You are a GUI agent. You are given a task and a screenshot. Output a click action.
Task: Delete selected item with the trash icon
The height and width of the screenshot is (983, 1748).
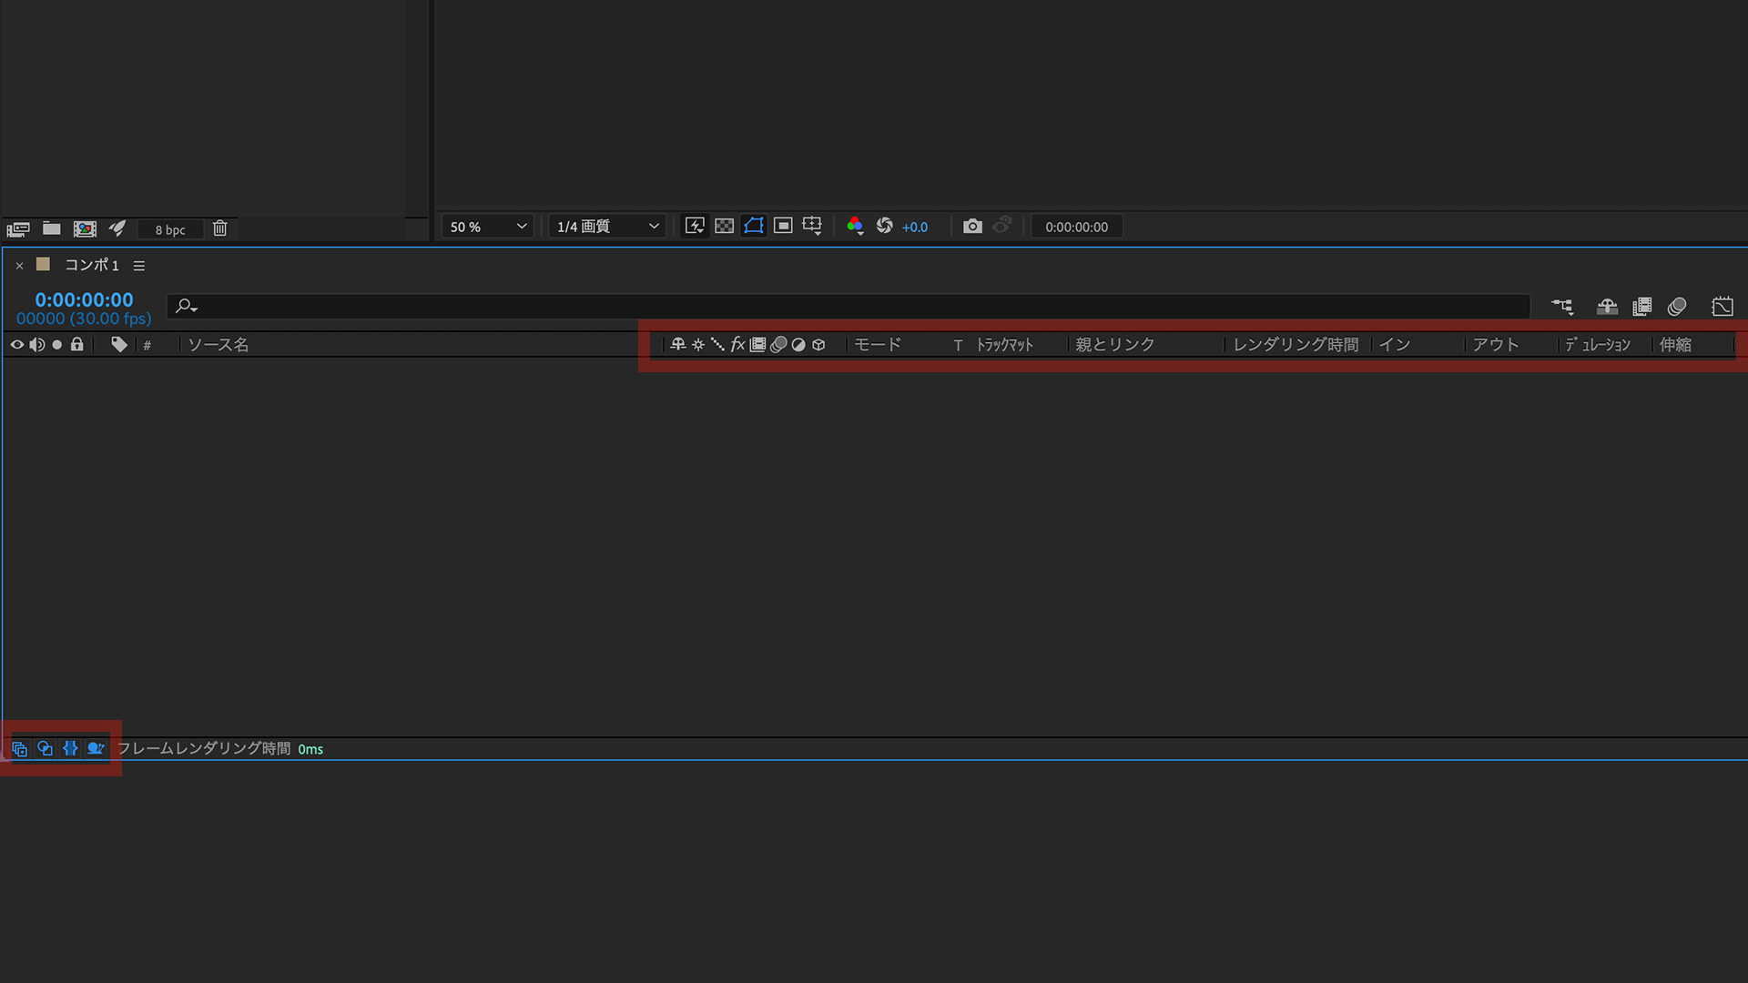coord(219,228)
